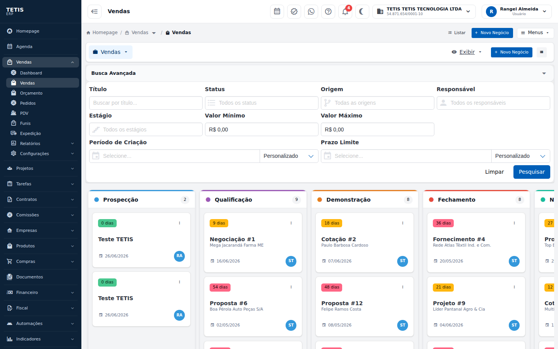
Task: Open the Período de Criação date picker
Action: [174, 156]
